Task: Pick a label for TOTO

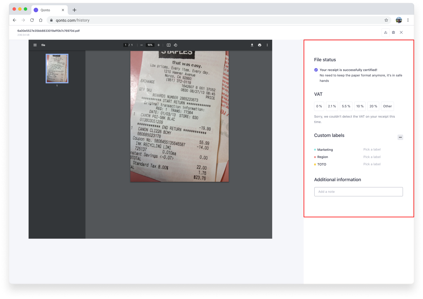Action: (x=372, y=164)
